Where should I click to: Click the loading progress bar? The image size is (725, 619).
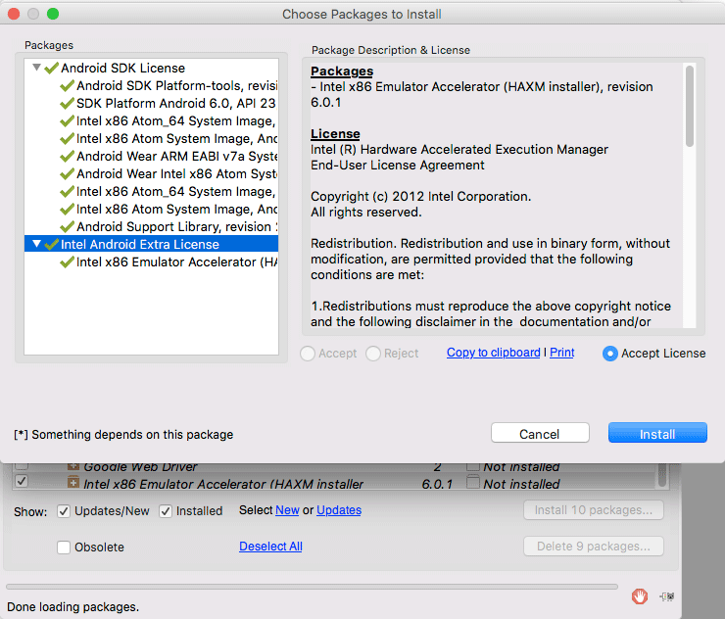pos(313,586)
